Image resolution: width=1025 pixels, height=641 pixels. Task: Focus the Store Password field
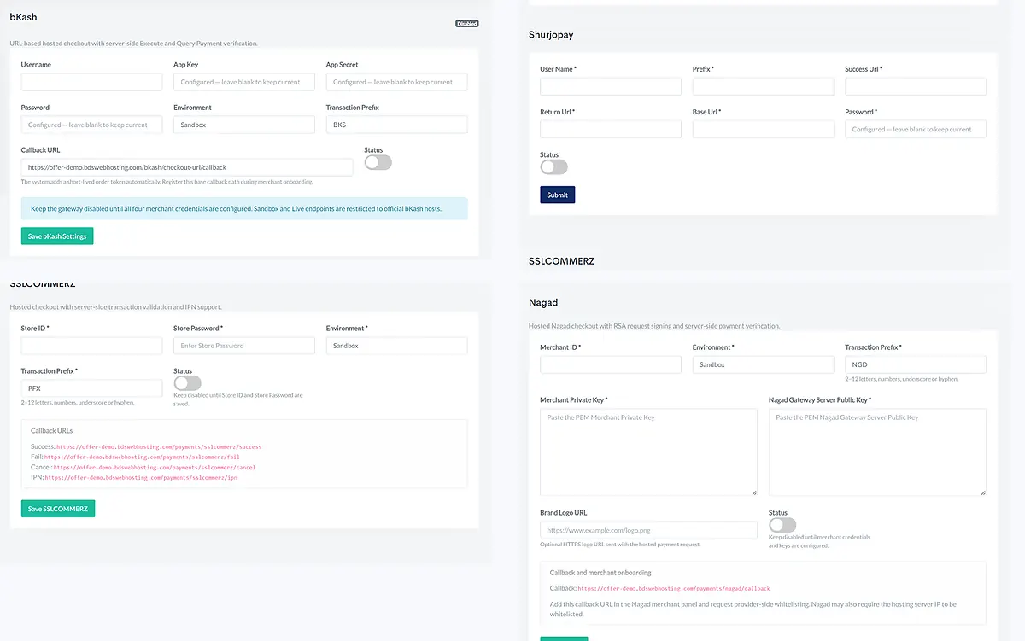(244, 346)
